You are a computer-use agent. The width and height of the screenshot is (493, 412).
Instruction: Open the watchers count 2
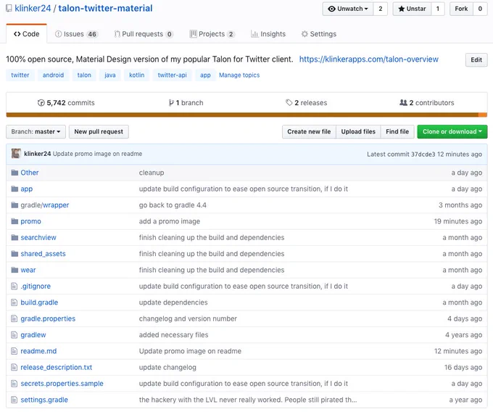coord(381,9)
